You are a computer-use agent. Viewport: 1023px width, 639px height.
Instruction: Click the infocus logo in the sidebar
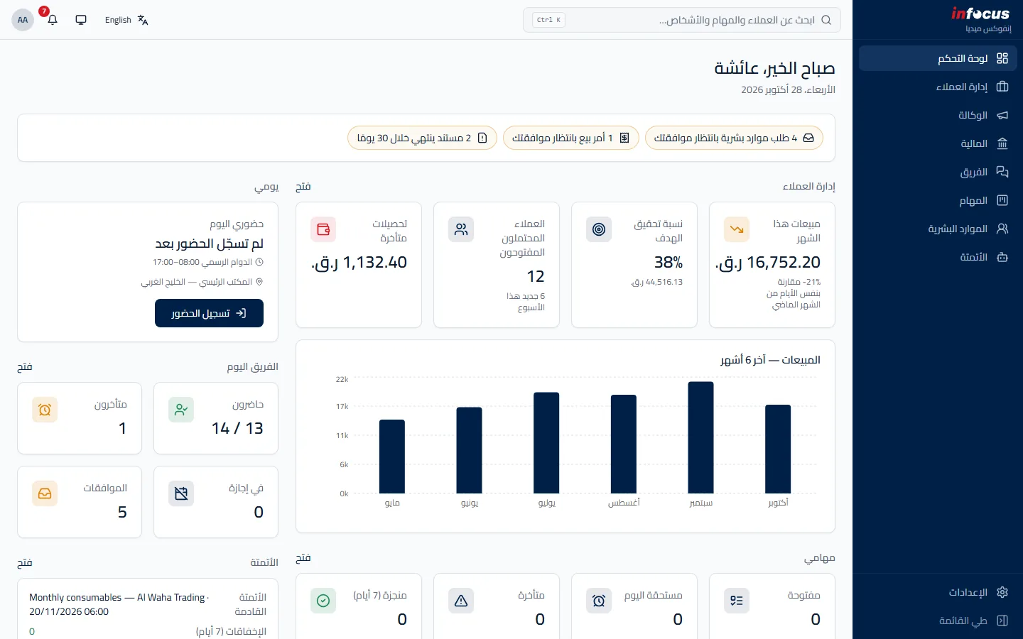coord(980,13)
